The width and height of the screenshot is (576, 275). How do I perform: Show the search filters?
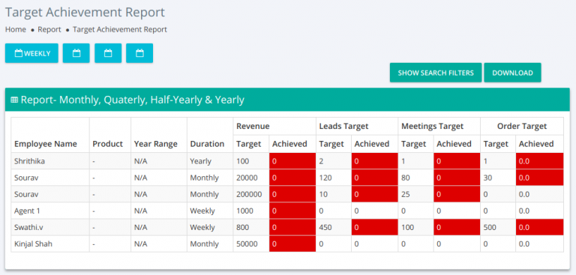436,73
